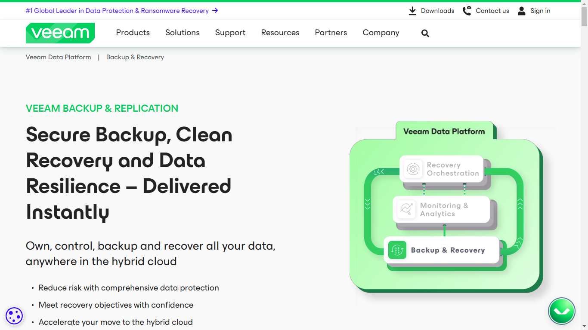
Task: Click the Contact us link
Action: click(492, 11)
